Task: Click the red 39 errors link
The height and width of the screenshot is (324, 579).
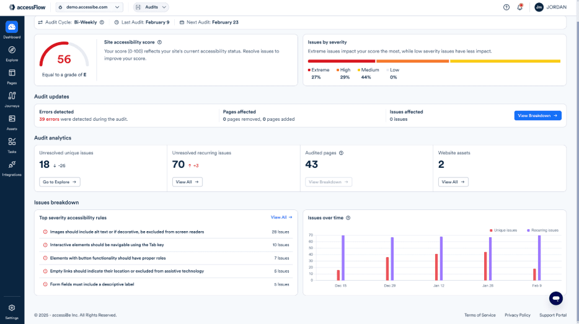Action: click(49, 119)
